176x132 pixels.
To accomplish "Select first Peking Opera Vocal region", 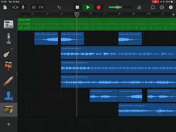I will [x=104, y=95].
